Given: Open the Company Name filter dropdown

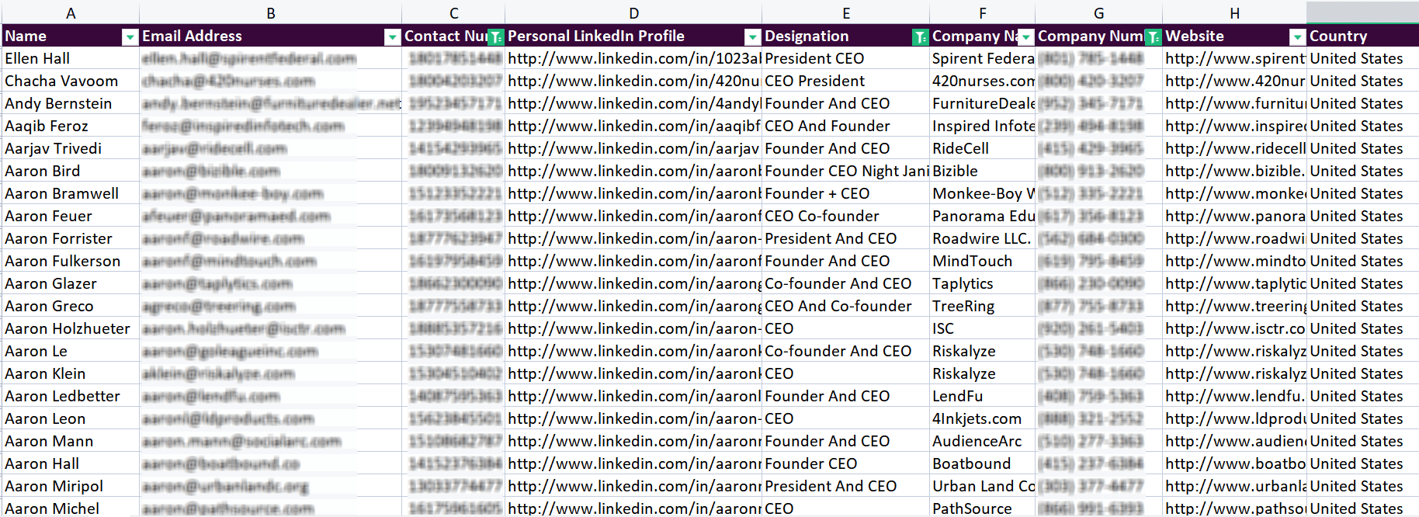Looking at the screenshot, I should 1025,36.
